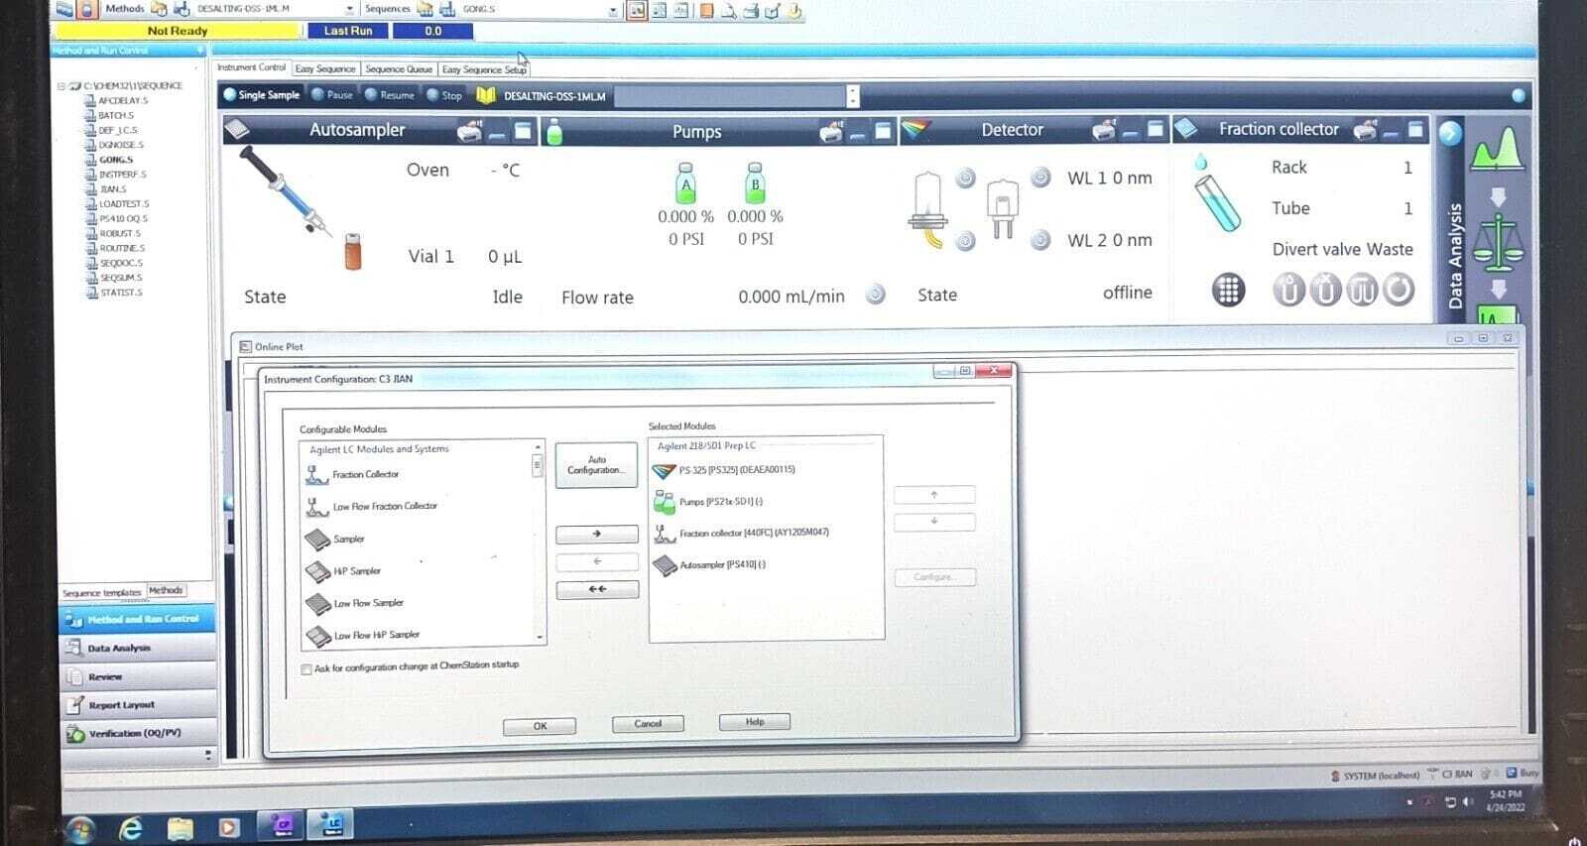Viewport: 1587px width, 846px height.
Task: Open the Detector panel printer icon
Action: tap(1103, 130)
